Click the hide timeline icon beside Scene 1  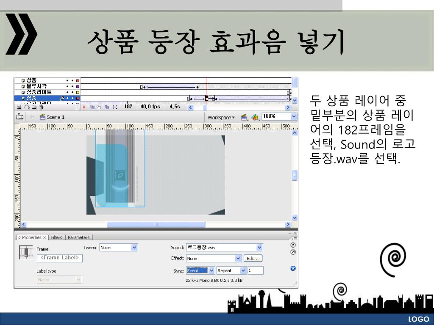click(x=19, y=117)
